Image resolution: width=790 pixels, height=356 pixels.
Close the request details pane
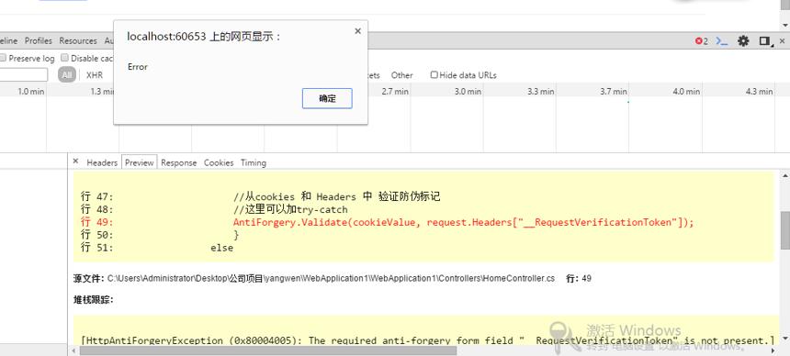(x=75, y=161)
